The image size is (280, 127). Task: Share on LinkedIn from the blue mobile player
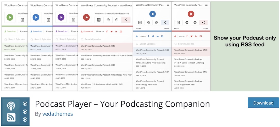point(158,36)
